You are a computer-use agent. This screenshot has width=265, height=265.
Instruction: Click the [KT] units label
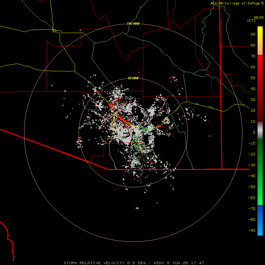pyautogui.click(x=251, y=20)
